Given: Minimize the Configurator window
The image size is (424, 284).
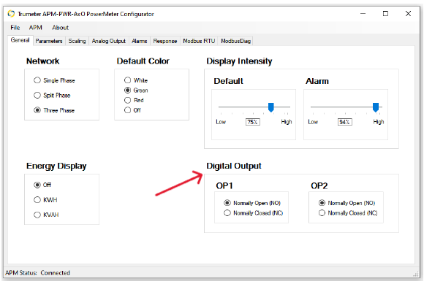Looking at the screenshot, I should pos(363,13).
